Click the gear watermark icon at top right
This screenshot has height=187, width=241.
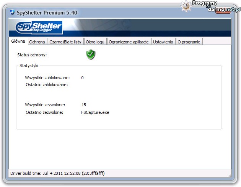tap(186, 5)
